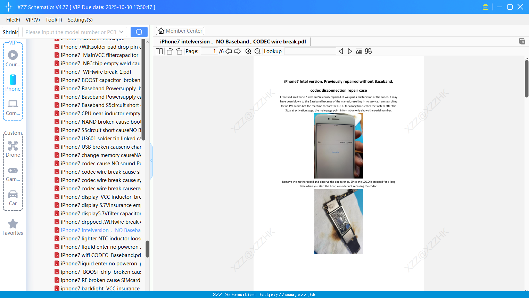
Task: Open iPhone7 USB broken causeno charge file
Action: (98, 147)
